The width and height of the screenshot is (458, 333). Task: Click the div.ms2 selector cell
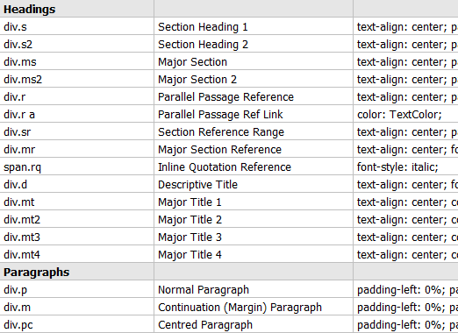[x=76, y=79]
